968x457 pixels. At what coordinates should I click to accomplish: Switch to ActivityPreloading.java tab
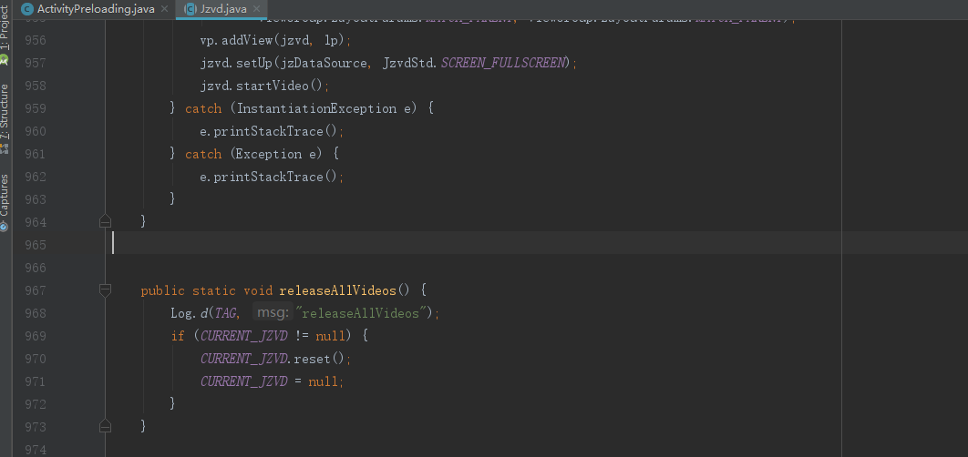pos(95,8)
